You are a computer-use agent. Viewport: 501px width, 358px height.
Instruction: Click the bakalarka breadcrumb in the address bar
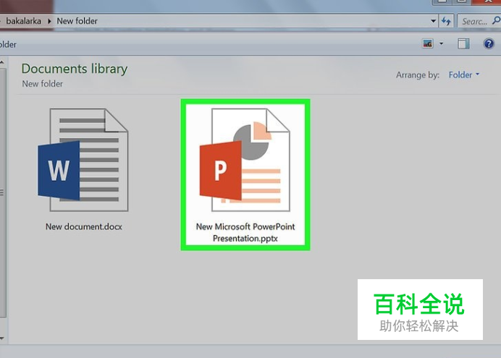point(24,21)
